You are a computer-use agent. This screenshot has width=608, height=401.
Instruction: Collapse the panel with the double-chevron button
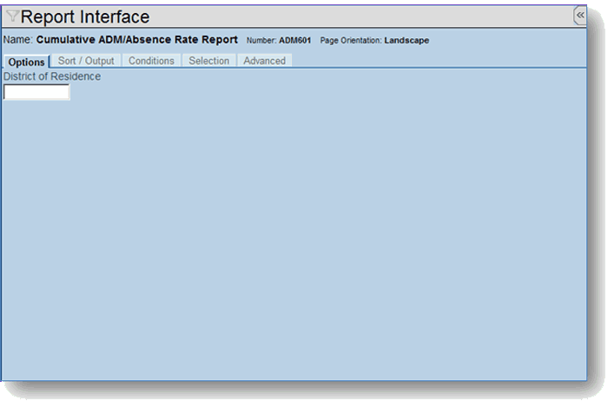tap(579, 16)
